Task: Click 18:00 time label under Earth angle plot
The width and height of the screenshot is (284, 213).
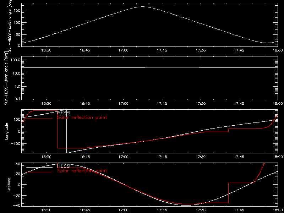Action: 278,50
